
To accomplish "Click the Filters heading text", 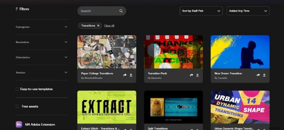I will point(24,9).
